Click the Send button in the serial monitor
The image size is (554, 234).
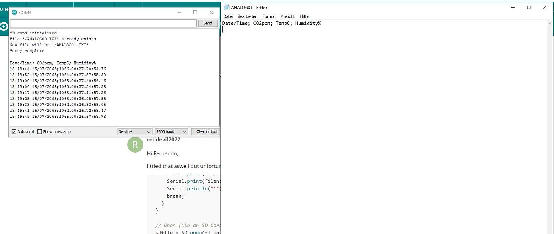pyautogui.click(x=208, y=23)
